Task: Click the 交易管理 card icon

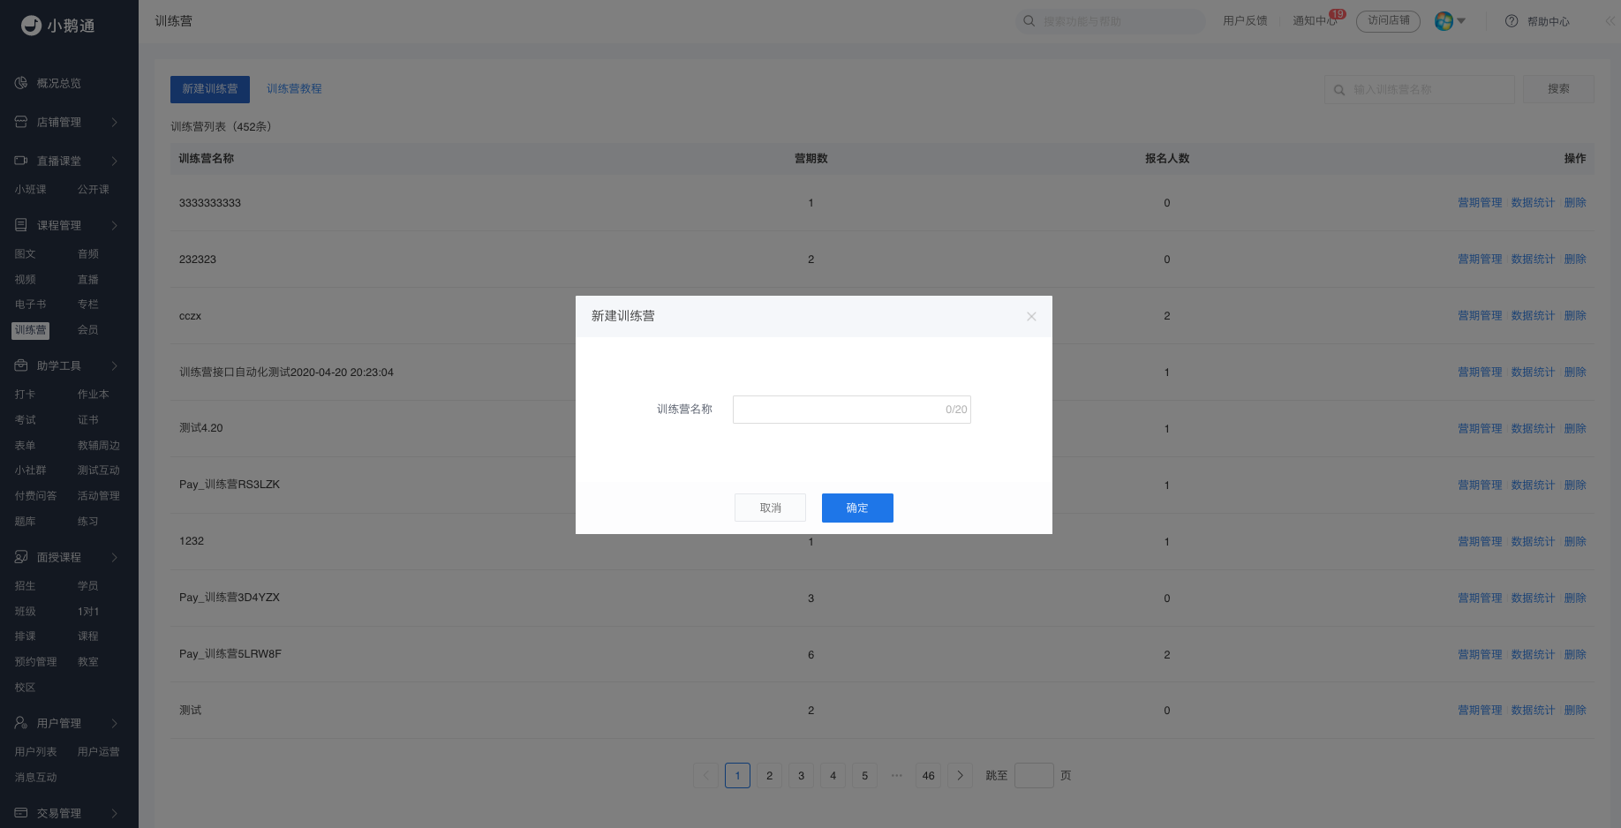Action: coord(21,813)
